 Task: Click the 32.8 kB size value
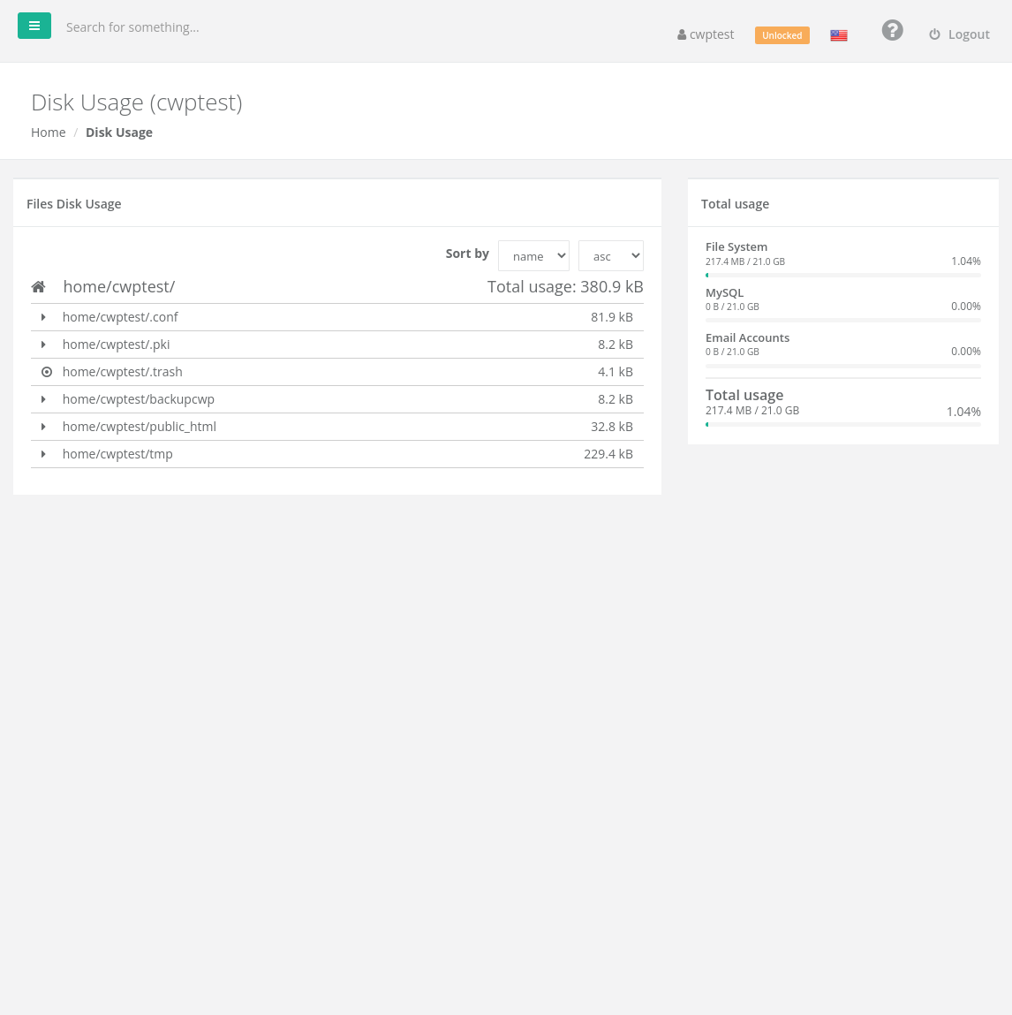pos(611,427)
